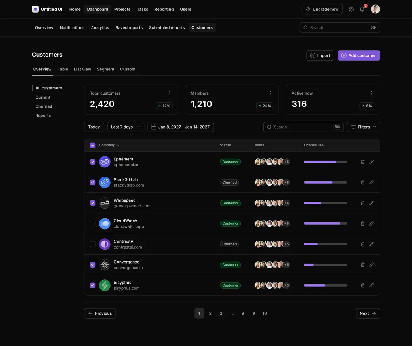412x346 pixels.
Task: Focus the top navigation Search field
Action: pyautogui.click(x=340, y=28)
